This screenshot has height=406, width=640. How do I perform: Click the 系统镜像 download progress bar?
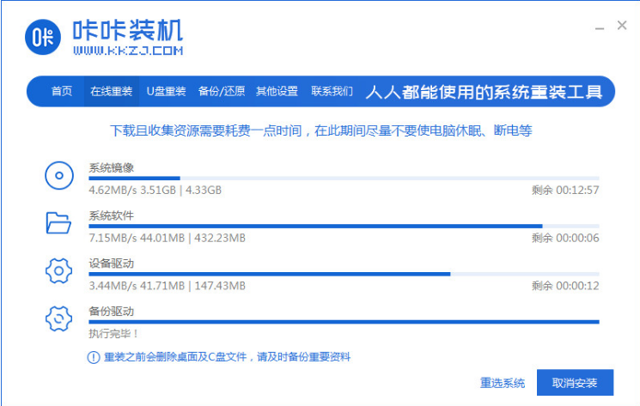click(x=344, y=179)
